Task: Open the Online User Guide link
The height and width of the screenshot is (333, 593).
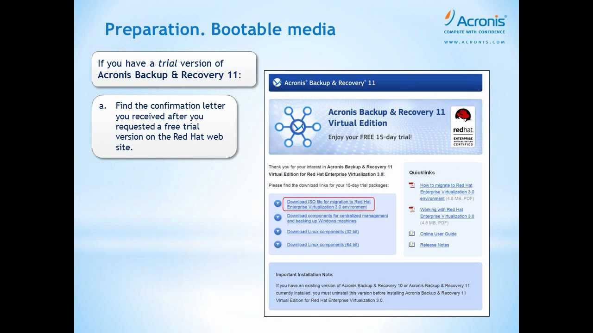Action: pos(438,234)
